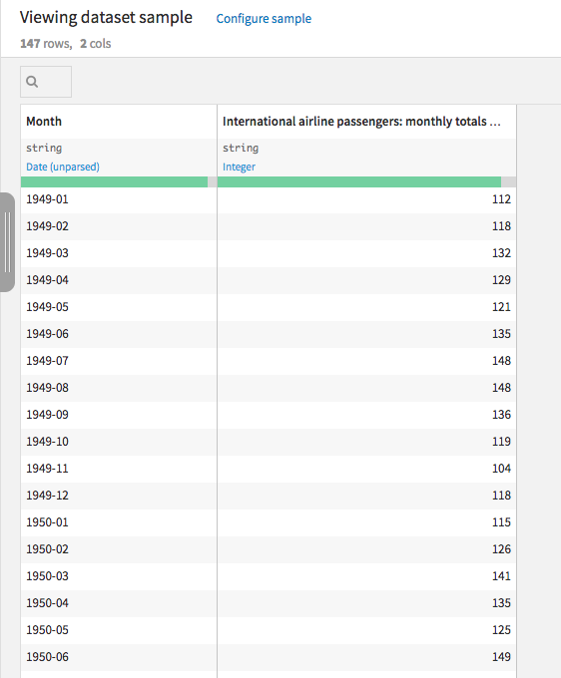Open the Configure sample link

(264, 19)
